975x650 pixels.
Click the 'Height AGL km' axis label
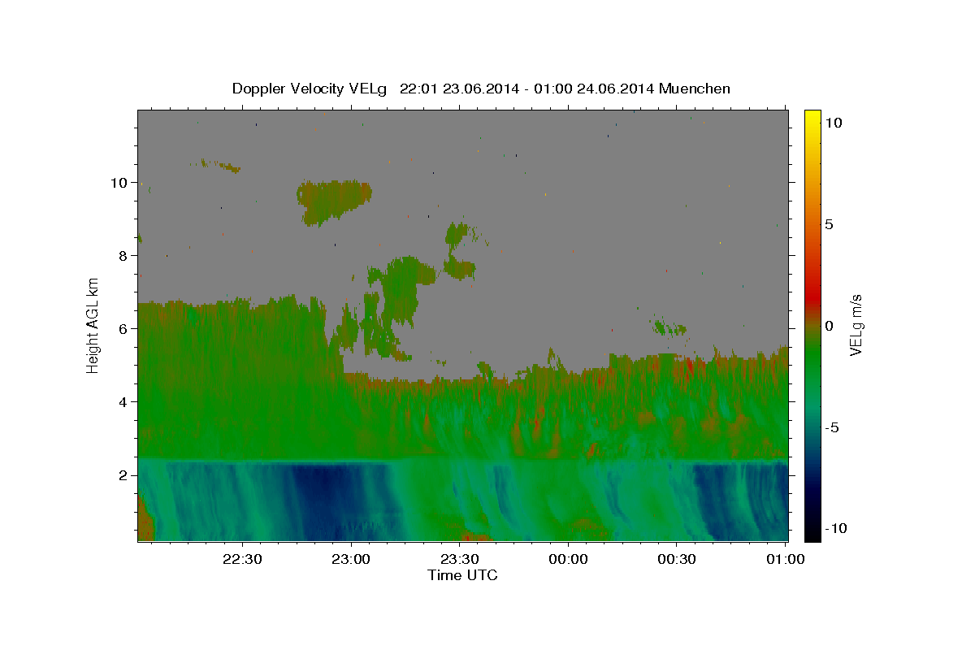coord(93,324)
